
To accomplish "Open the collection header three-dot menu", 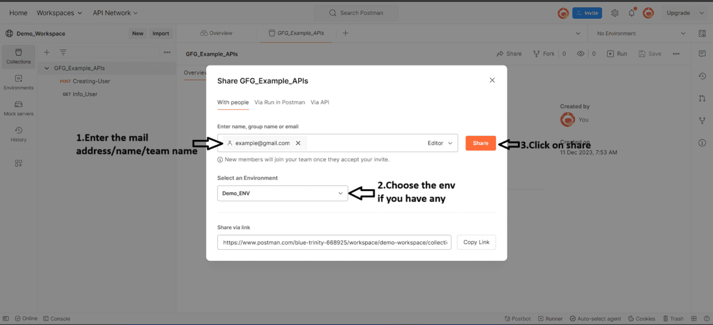I will [676, 54].
